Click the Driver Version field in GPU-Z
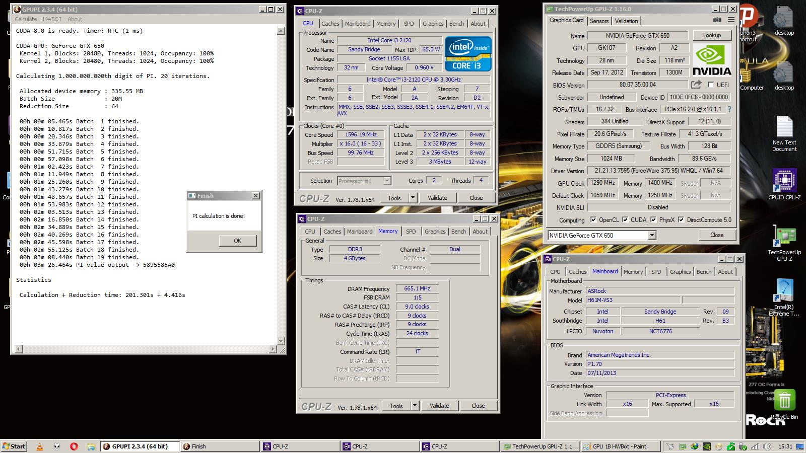Viewport: 806px width, 453px height. (658, 171)
